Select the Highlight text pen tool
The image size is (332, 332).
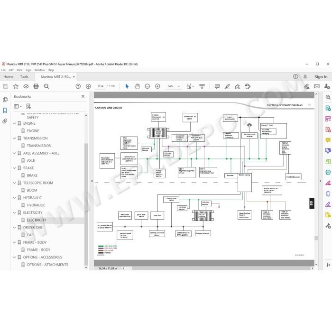click(227, 86)
